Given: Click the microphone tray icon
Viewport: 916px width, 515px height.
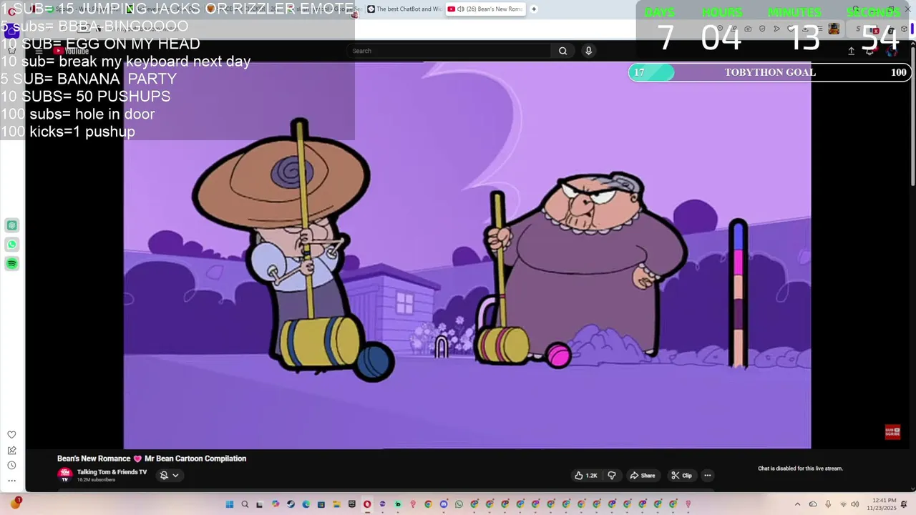Looking at the screenshot, I should pyautogui.click(x=828, y=504).
